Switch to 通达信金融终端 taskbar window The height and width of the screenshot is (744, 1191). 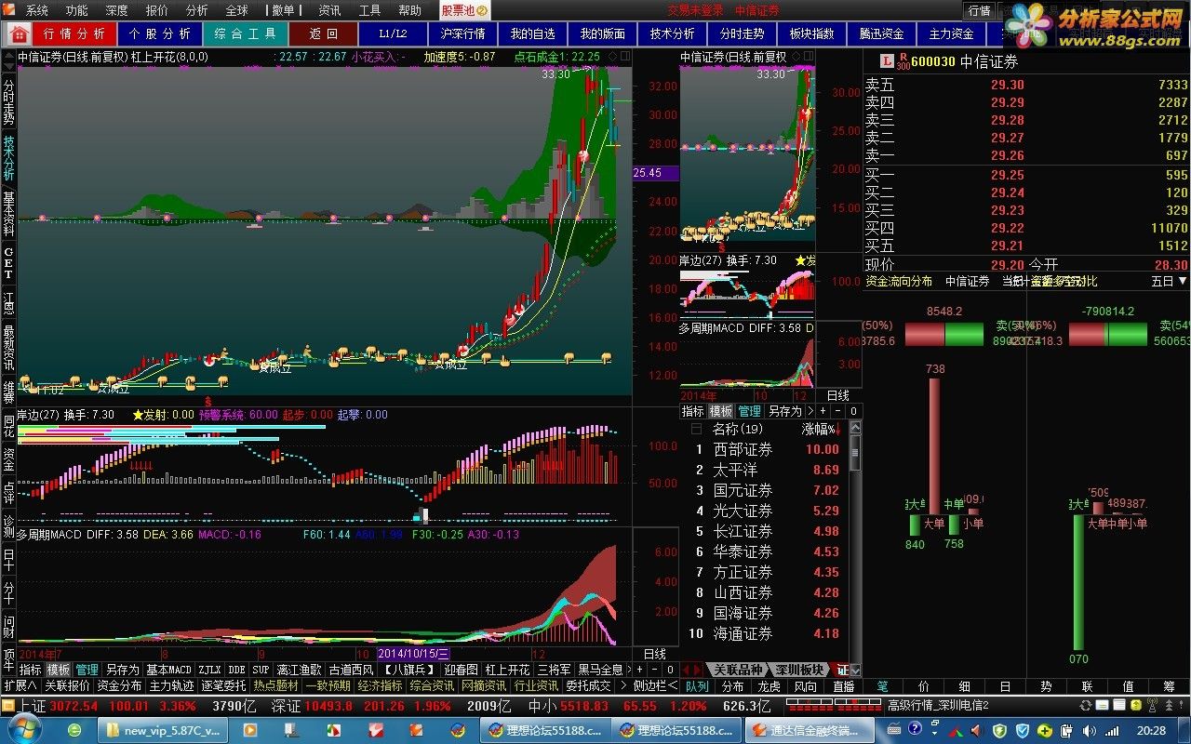click(x=808, y=731)
